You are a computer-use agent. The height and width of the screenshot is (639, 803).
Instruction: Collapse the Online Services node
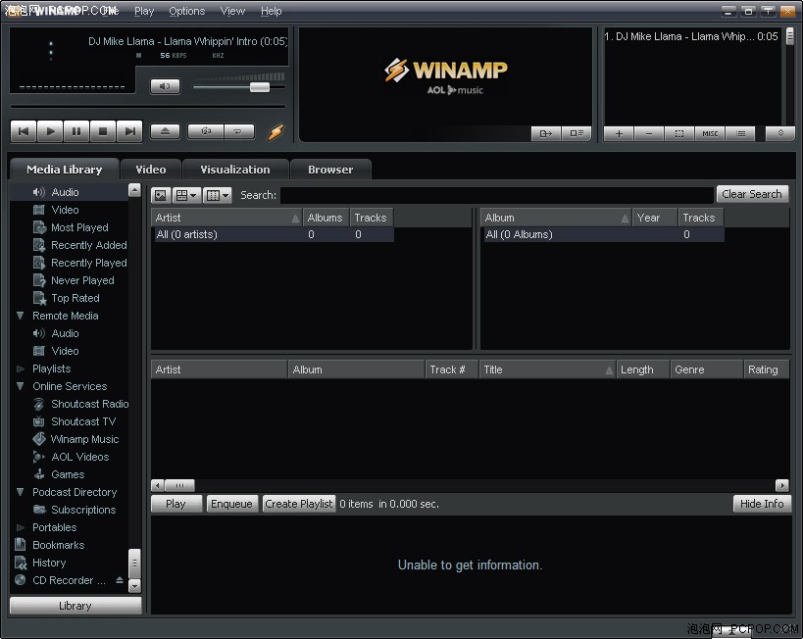21,386
